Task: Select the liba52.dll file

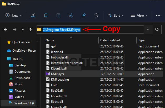Action: (x=104, y=91)
